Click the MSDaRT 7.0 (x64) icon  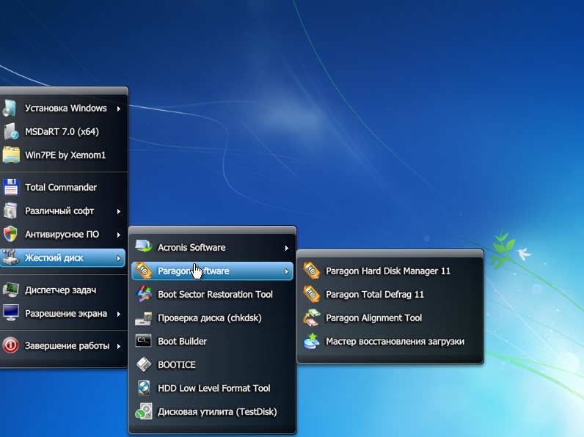[10, 132]
